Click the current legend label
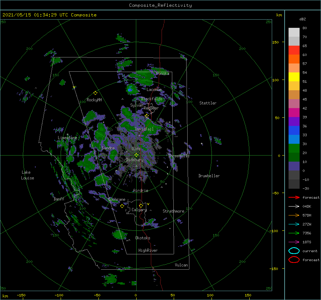This screenshot has height=300, width=321. 310,251
